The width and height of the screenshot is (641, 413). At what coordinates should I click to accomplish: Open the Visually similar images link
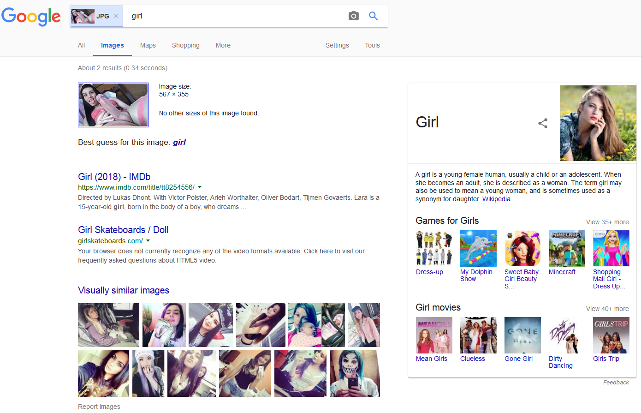(124, 290)
